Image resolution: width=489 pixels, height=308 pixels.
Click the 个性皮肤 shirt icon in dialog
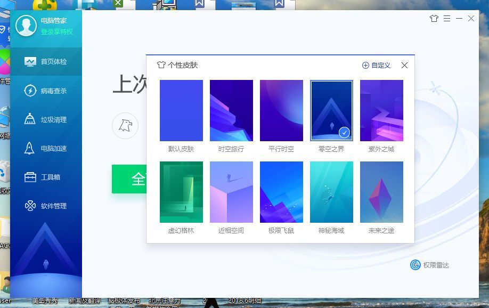pyautogui.click(x=161, y=65)
